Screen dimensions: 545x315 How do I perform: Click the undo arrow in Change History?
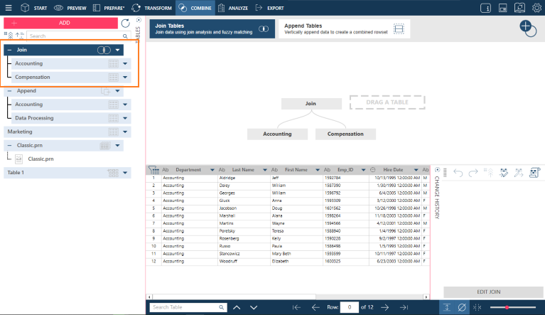click(x=458, y=173)
